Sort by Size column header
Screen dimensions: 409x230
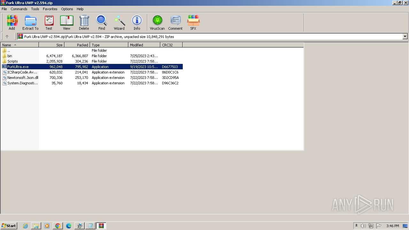51,45
